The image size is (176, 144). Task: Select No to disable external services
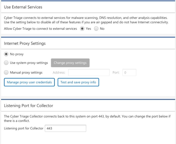click(96, 29)
